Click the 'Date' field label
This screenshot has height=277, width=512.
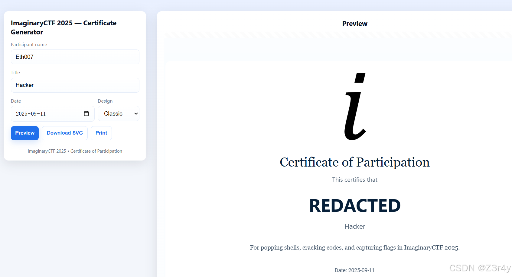tap(16, 101)
